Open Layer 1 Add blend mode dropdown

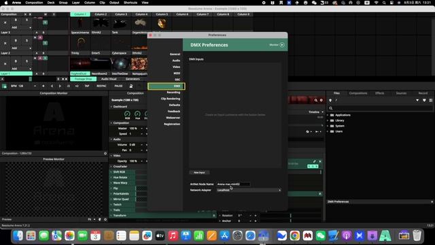(x=21, y=69)
